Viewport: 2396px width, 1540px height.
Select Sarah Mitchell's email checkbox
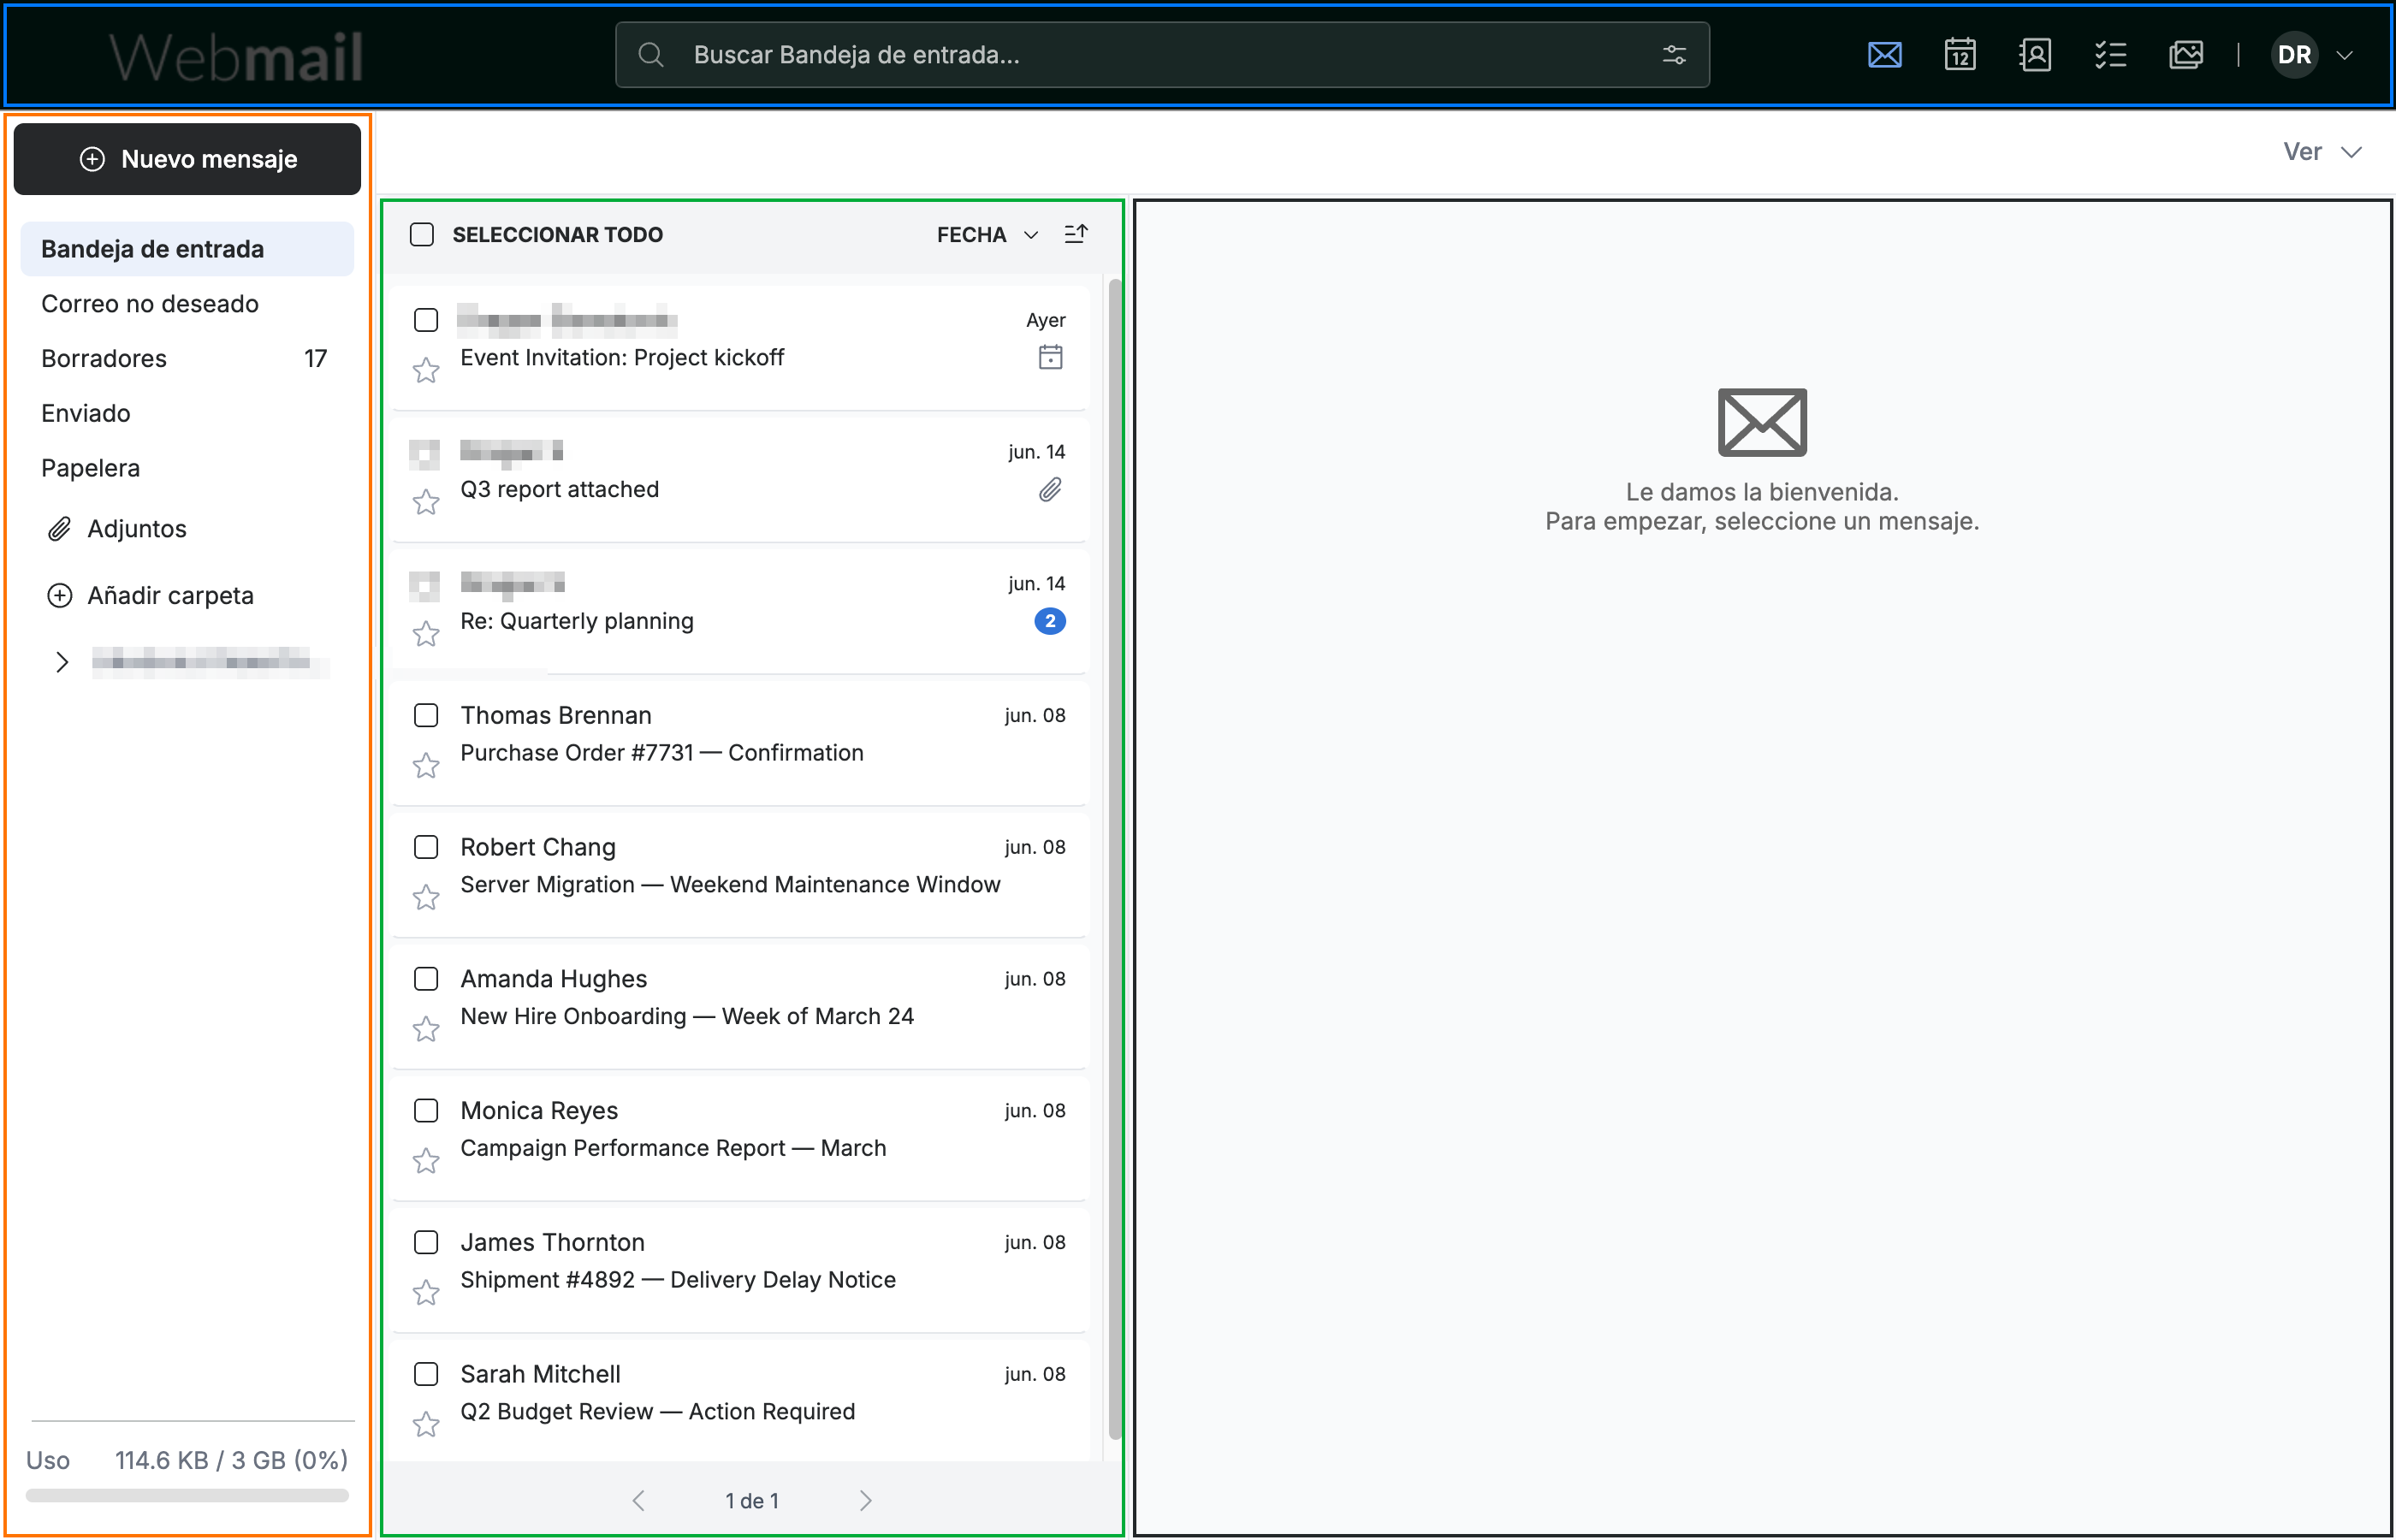click(426, 1374)
